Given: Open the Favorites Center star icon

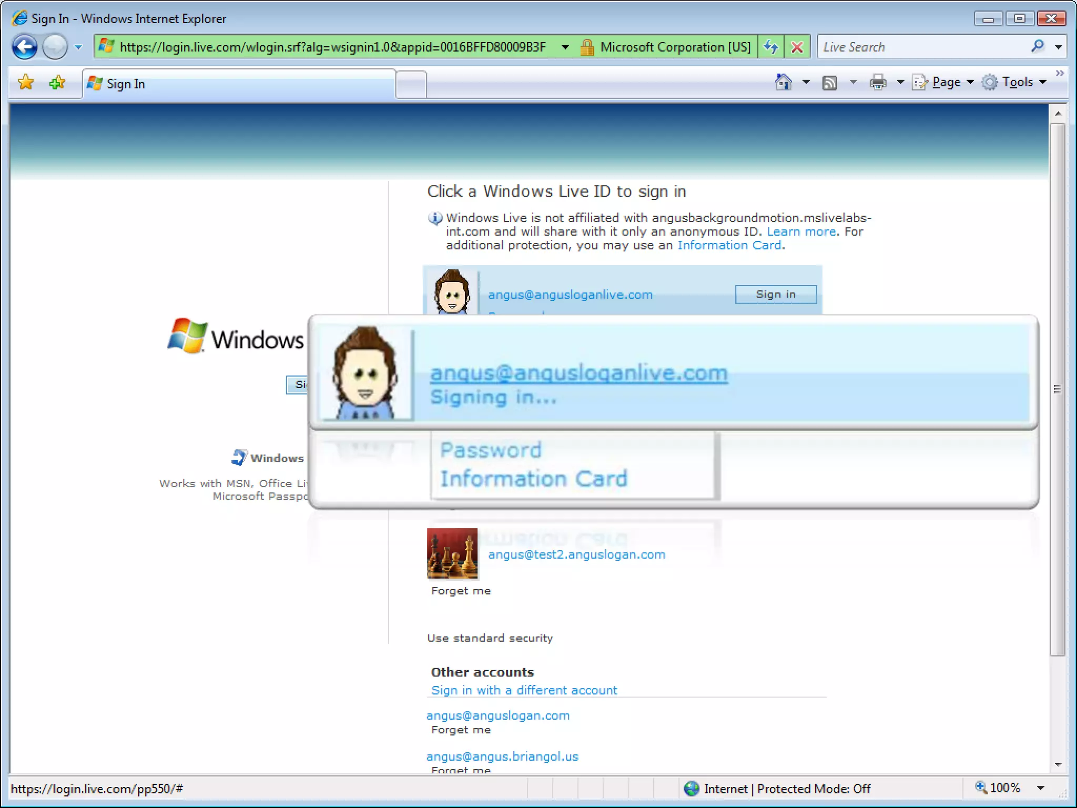Looking at the screenshot, I should coord(26,82).
